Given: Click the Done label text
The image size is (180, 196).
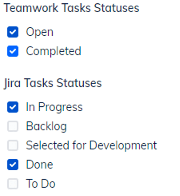Looking at the screenshot, I should pos(40,165).
